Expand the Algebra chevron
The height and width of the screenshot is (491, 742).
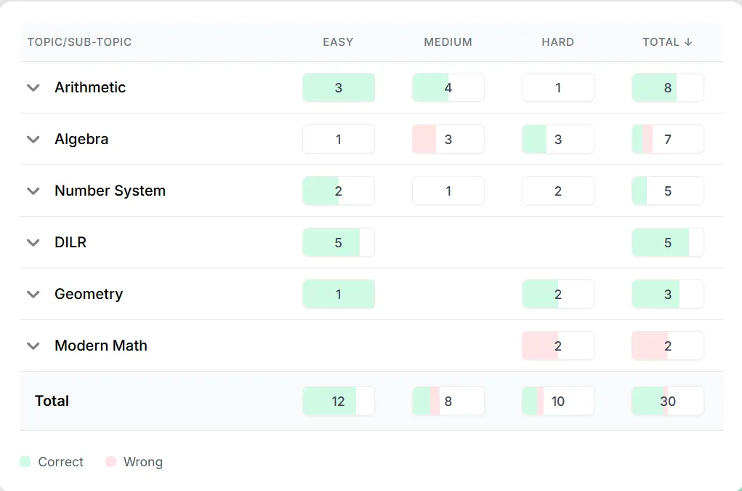[33, 139]
